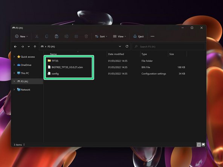Click the Cut scissors icon
223x167 pixels.
point(37,36)
